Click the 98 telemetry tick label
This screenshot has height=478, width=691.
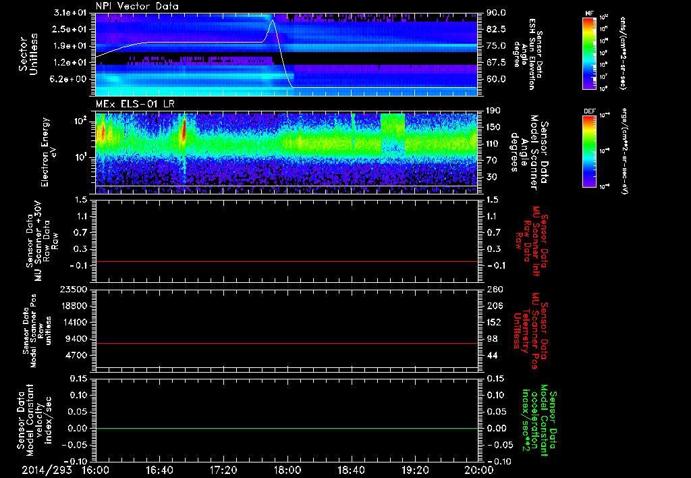492,339
